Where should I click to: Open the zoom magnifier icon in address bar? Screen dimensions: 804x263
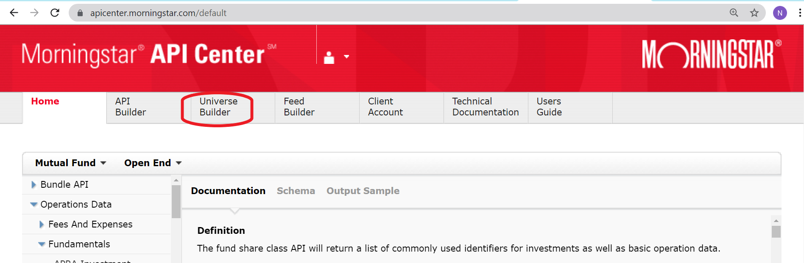click(x=734, y=13)
